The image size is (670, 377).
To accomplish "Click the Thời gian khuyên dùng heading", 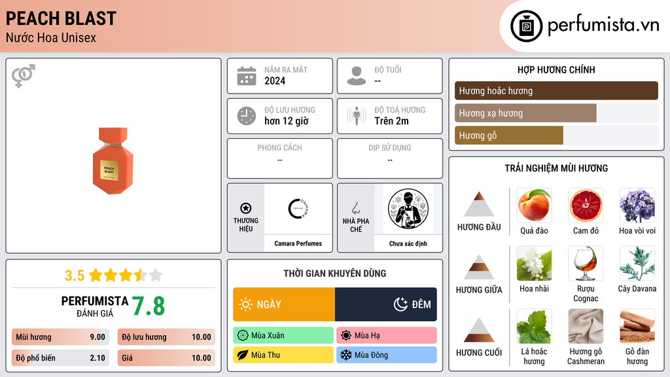I will [335, 274].
